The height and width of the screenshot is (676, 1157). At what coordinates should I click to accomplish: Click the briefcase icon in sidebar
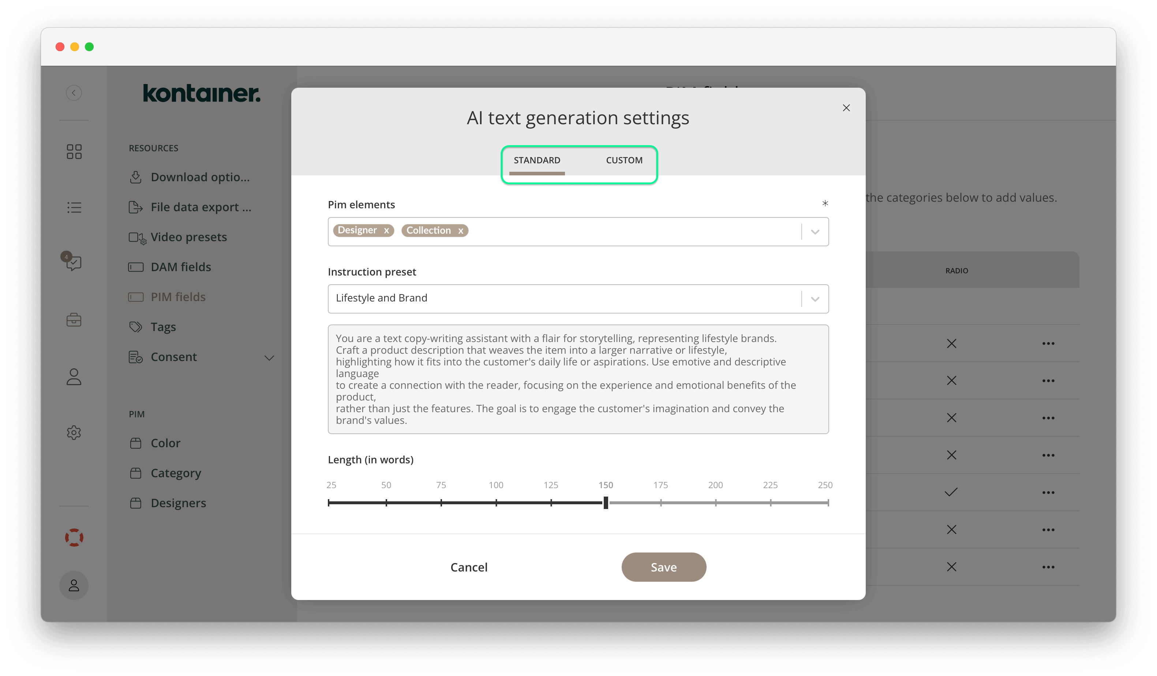point(74,320)
